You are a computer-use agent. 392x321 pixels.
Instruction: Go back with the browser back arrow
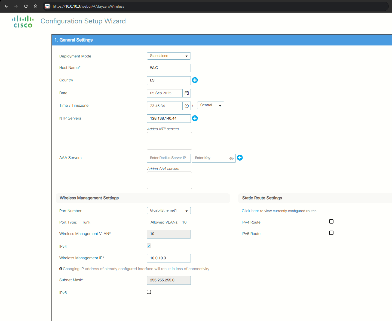point(6,6)
